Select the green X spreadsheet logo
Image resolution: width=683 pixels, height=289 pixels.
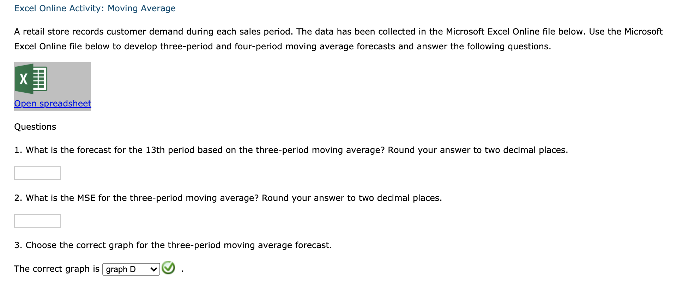(24, 79)
